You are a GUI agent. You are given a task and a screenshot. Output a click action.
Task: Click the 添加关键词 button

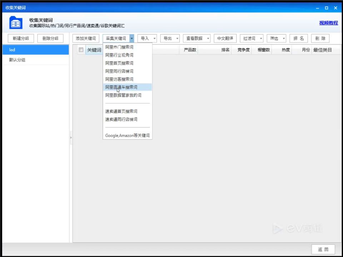click(x=86, y=39)
